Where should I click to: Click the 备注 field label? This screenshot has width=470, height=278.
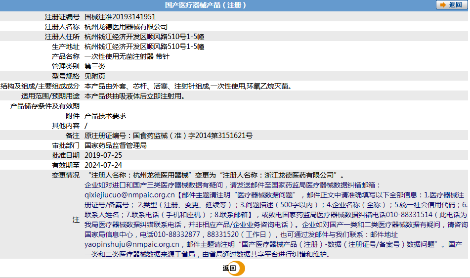[x=73, y=136]
